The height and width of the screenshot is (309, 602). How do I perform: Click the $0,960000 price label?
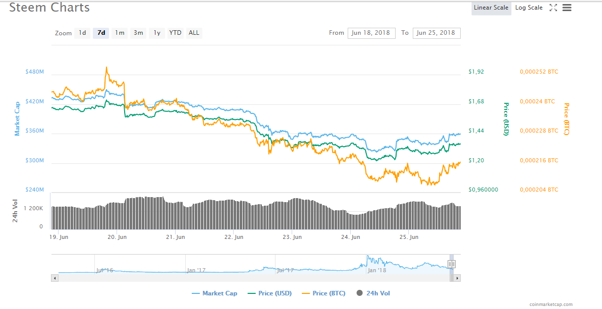click(x=483, y=190)
